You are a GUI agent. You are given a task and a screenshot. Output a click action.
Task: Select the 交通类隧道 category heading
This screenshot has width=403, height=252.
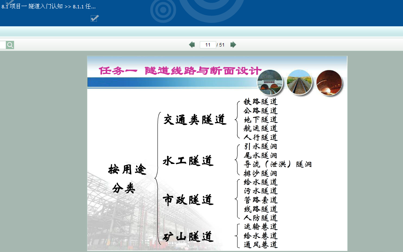click(x=195, y=120)
